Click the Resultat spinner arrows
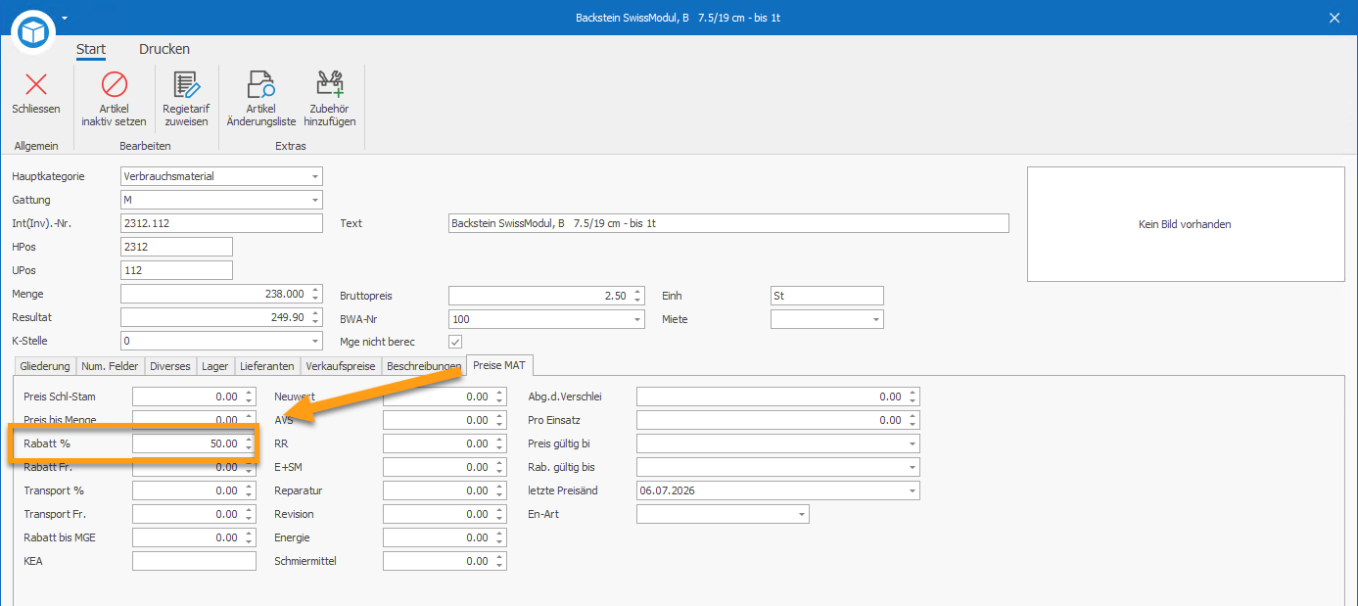1358x606 pixels. pos(314,317)
